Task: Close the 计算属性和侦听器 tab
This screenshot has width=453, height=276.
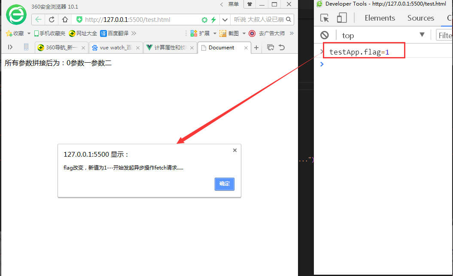Action: tap(192, 48)
